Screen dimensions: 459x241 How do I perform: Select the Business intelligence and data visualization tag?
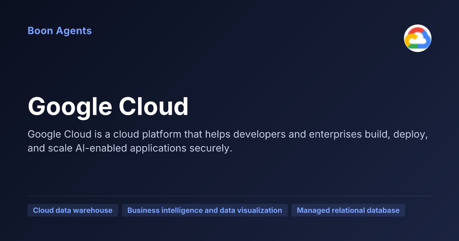point(205,210)
